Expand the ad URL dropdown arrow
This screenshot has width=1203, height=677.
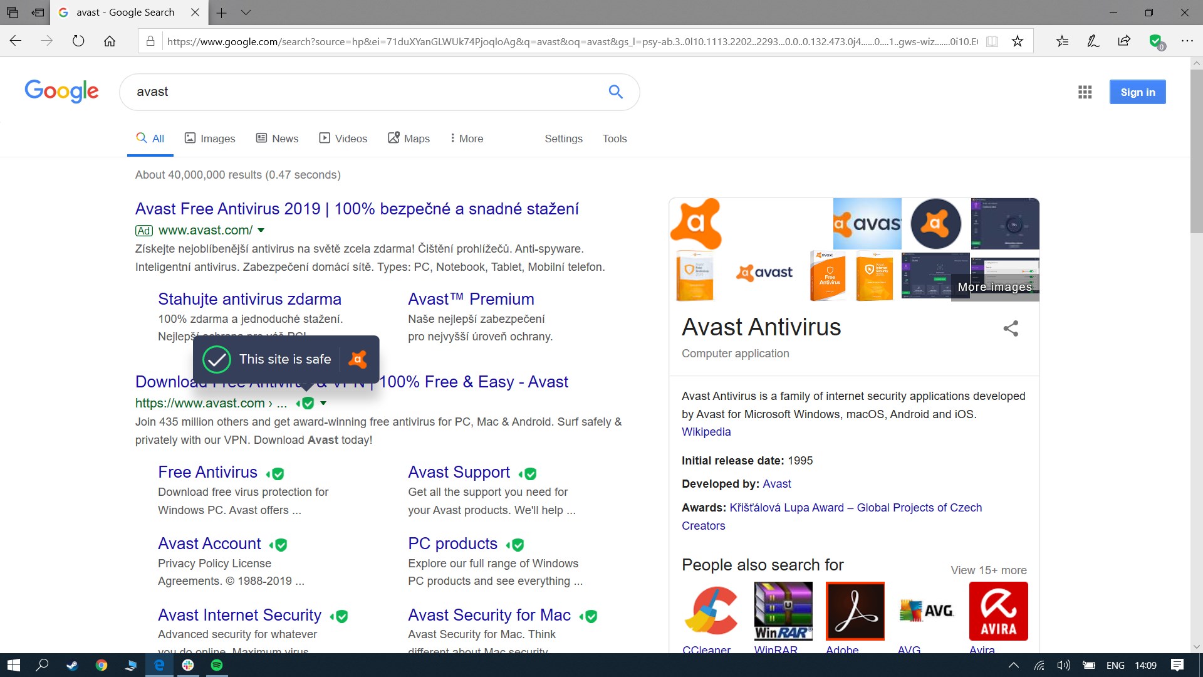261,230
